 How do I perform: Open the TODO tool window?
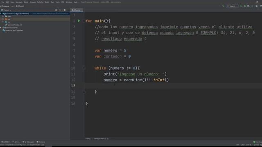click(5, 142)
